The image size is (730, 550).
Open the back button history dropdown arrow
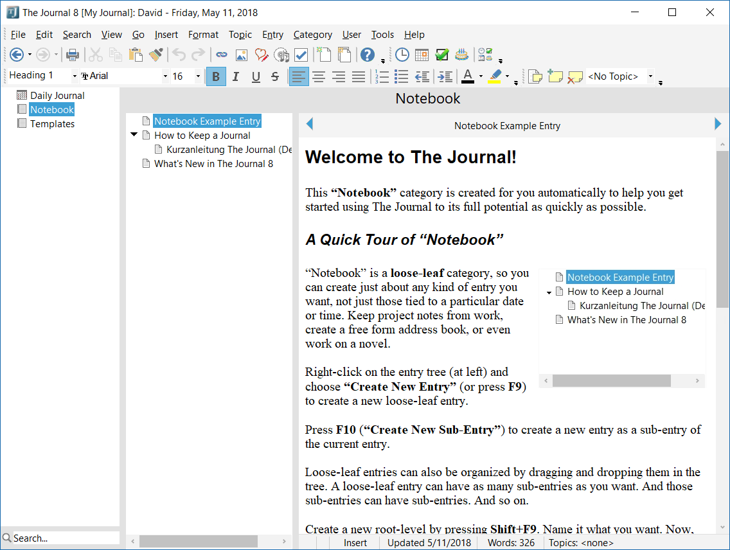30,55
